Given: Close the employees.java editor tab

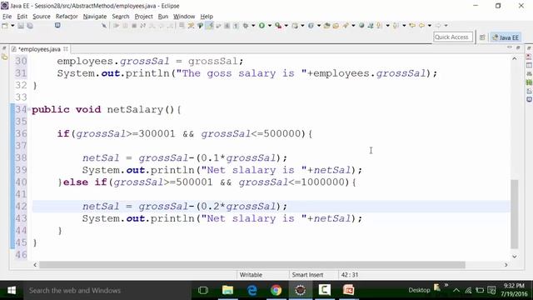Looking at the screenshot, I should (66, 49).
